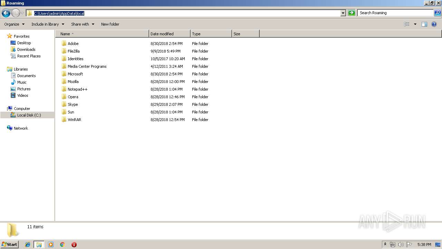The image size is (442, 249).
Task: Select the Media Center Programs folder icon
Action: pyautogui.click(x=64, y=66)
